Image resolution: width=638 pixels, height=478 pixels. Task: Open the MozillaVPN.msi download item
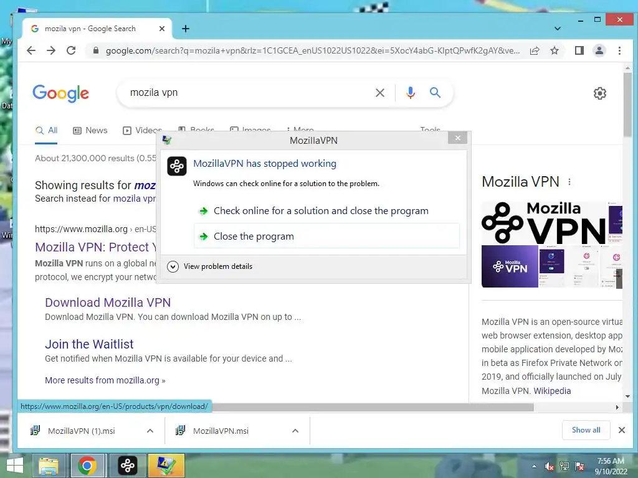221,431
